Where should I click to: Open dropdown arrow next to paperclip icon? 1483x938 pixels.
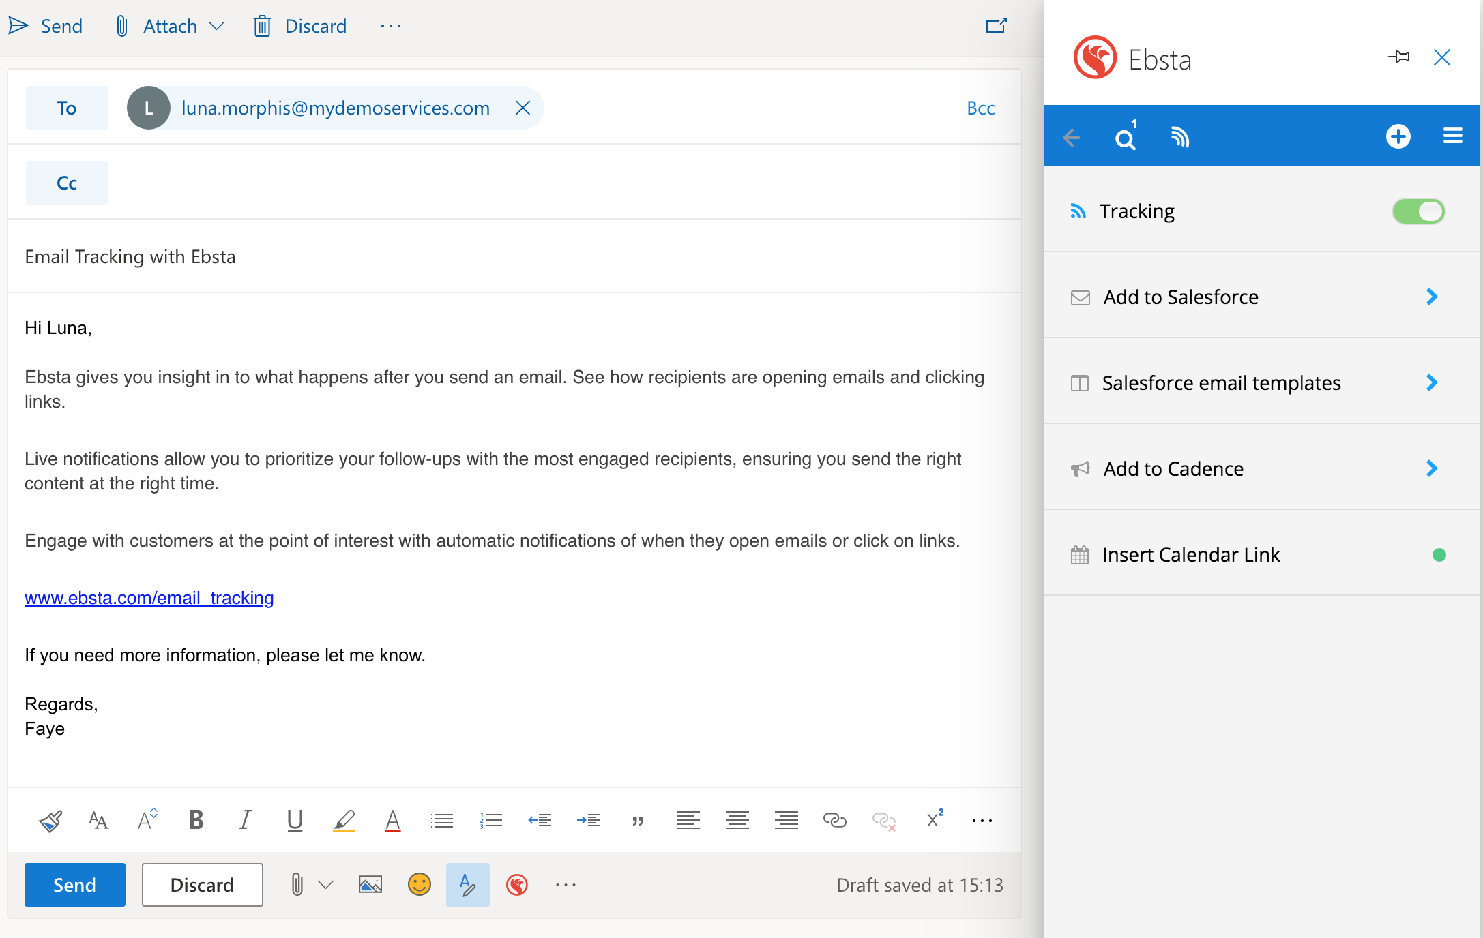pyautogui.click(x=326, y=885)
